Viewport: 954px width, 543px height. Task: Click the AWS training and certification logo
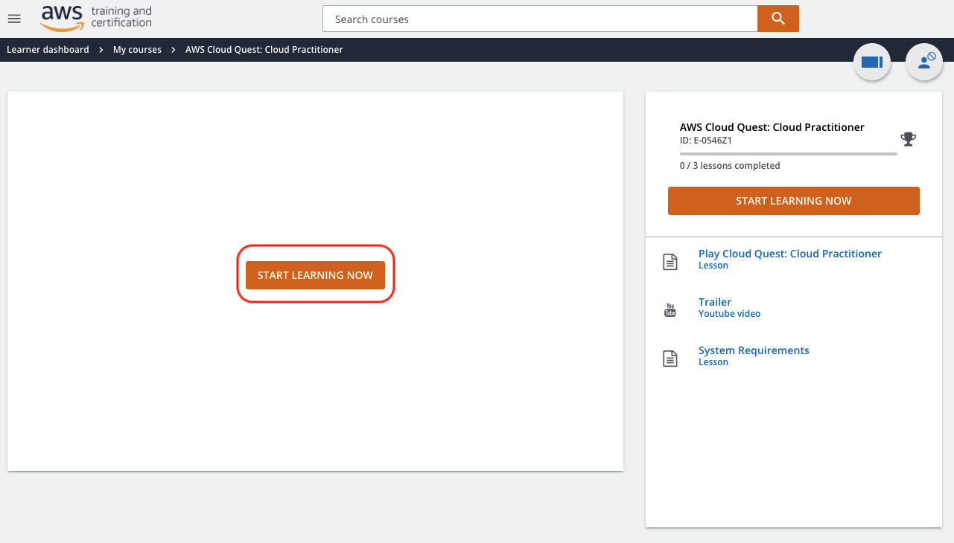96,18
